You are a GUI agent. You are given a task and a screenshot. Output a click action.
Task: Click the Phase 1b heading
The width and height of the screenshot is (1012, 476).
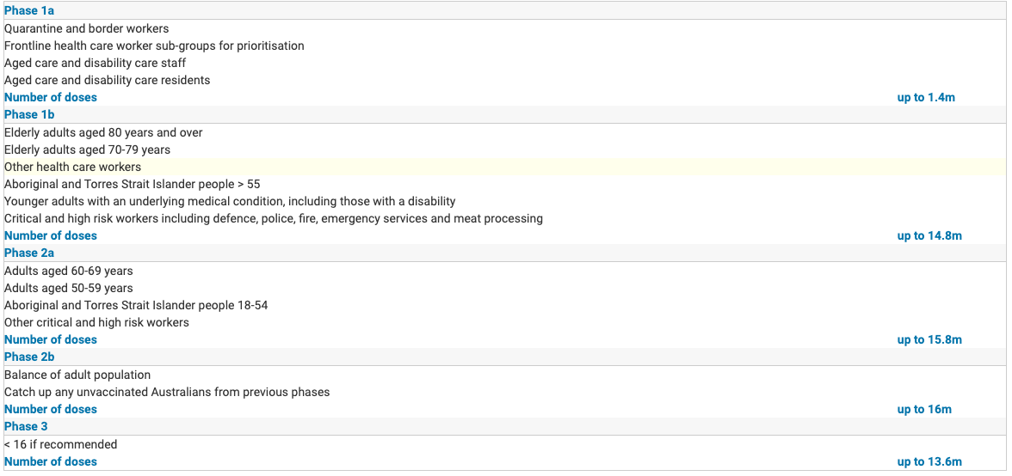tap(29, 114)
